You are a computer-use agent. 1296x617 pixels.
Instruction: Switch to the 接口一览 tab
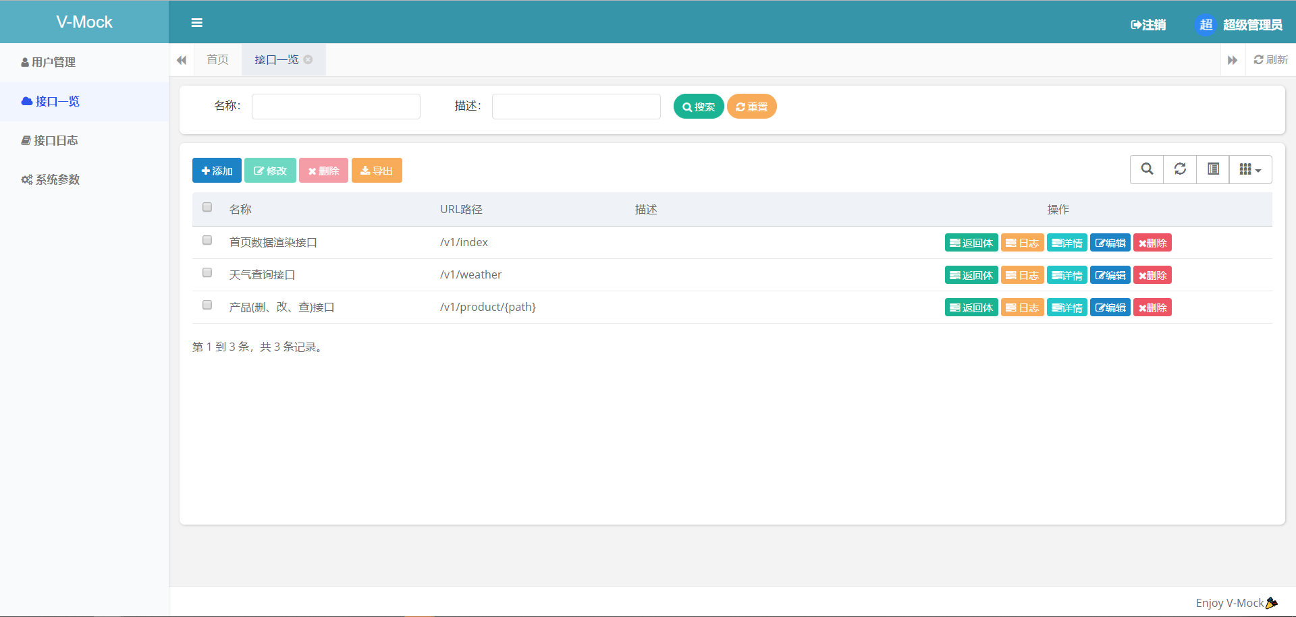(276, 60)
